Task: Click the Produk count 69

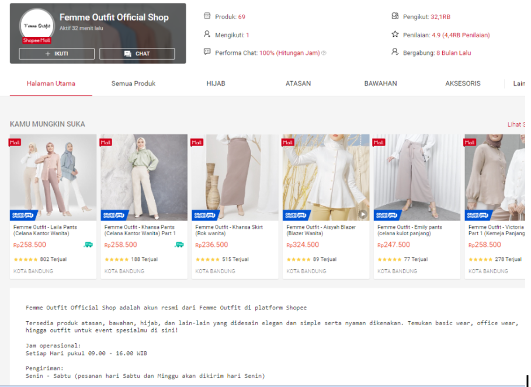Action: click(x=241, y=17)
